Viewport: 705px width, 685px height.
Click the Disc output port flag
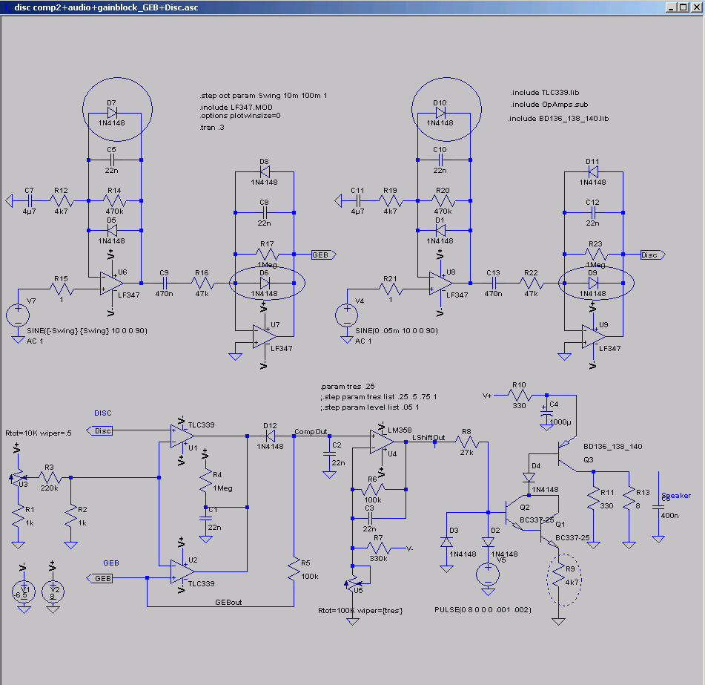pos(653,255)
